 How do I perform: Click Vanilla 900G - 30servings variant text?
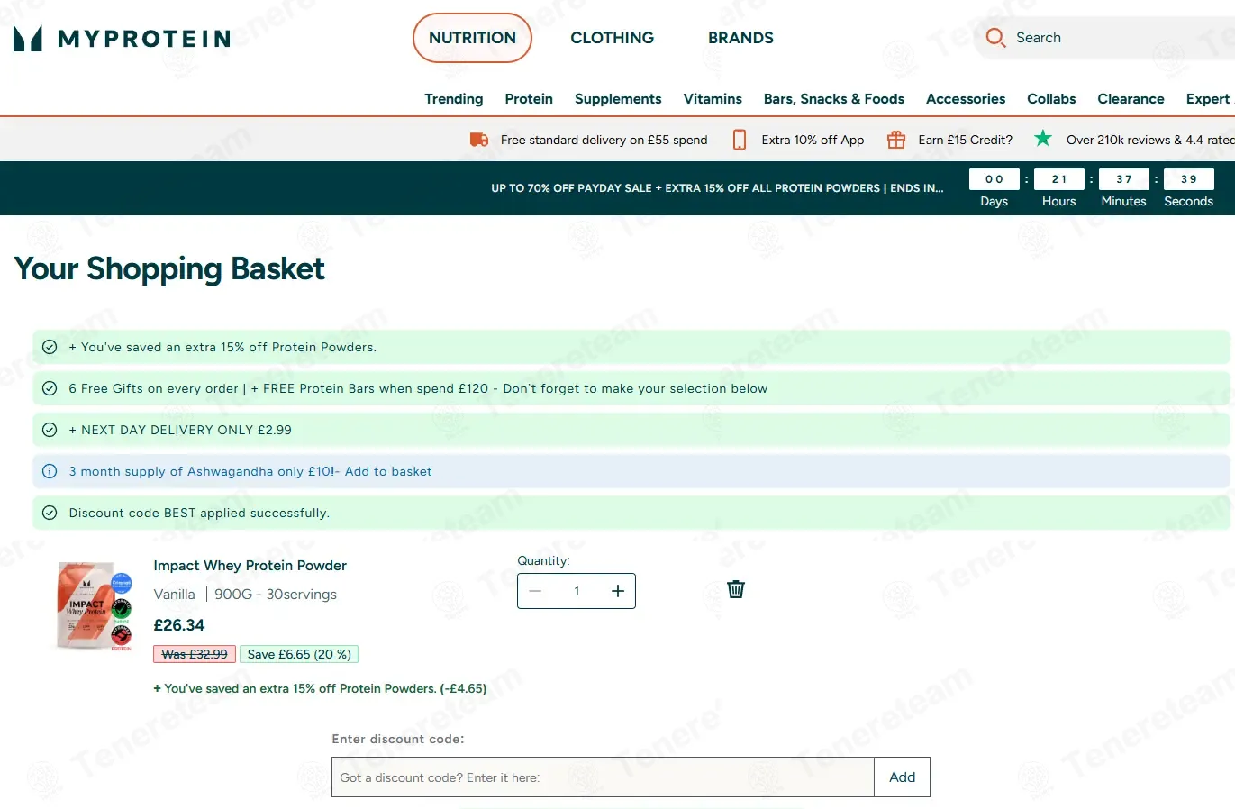point(245,595)
